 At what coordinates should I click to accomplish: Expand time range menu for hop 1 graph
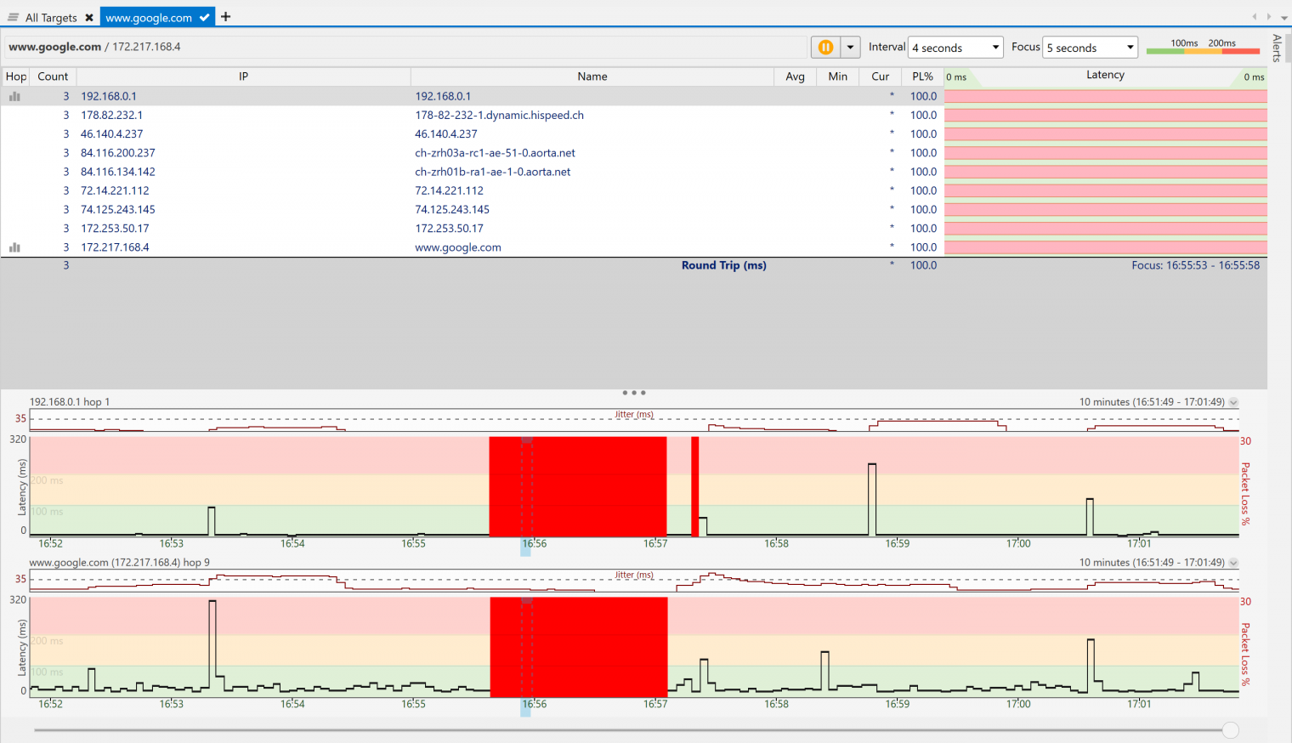point(1233,402)
